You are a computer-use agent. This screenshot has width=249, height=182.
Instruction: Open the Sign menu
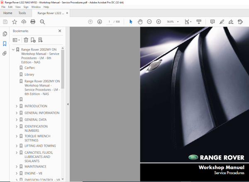tap(26, 7)
